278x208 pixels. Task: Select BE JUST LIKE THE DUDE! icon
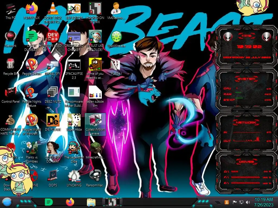[95, 41]
